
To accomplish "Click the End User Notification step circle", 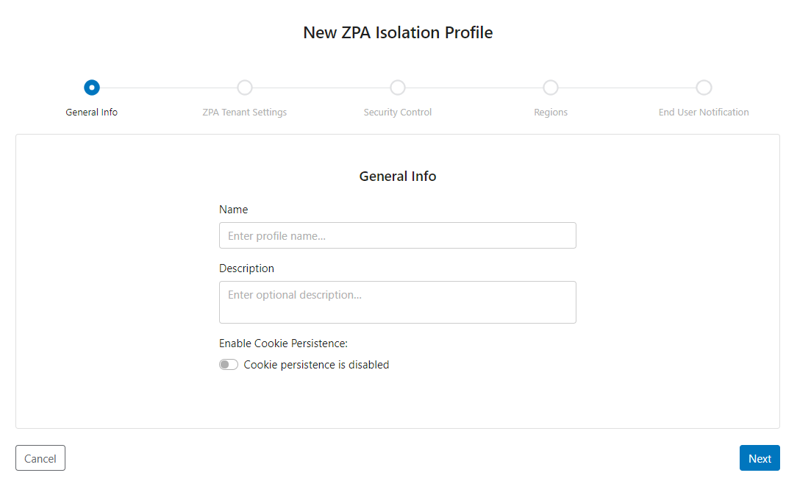I will (703, 87).
